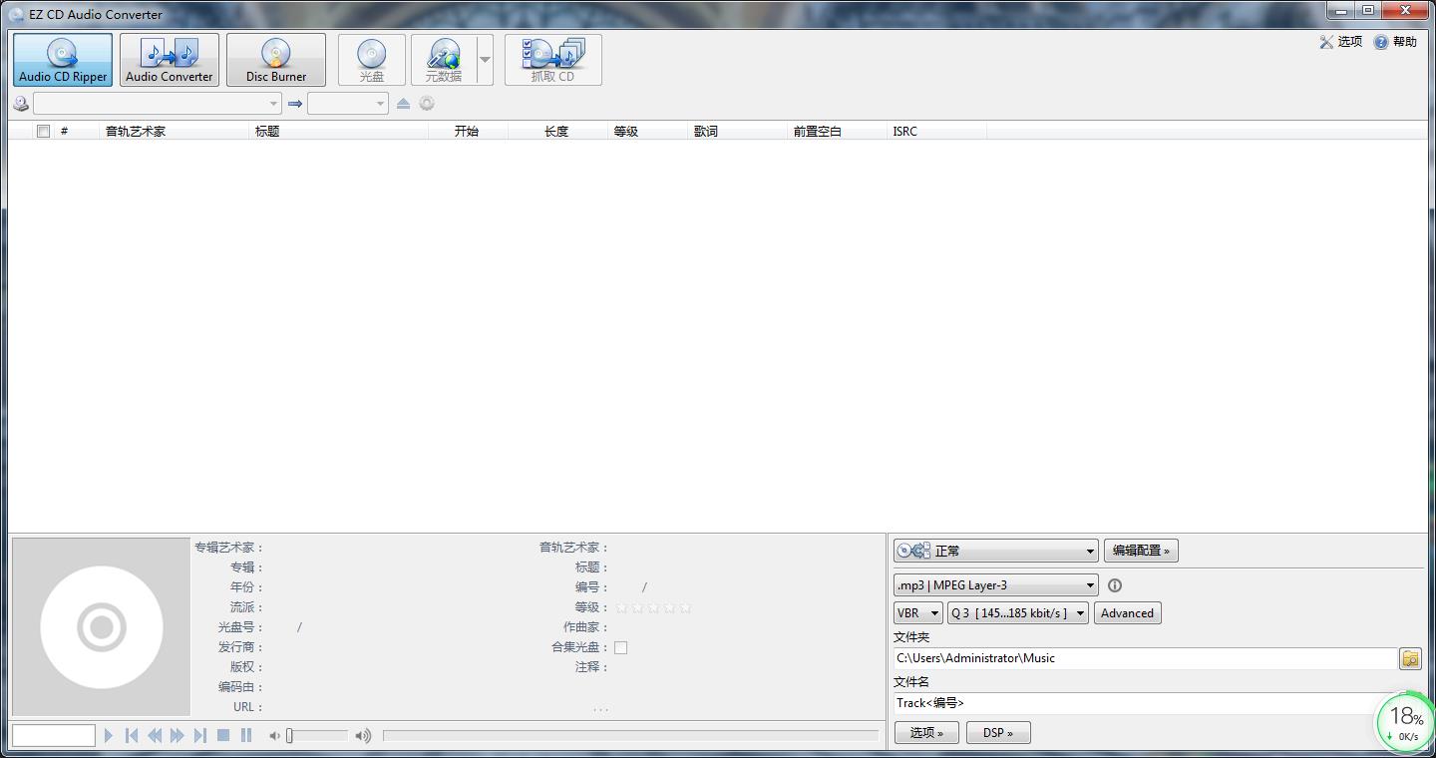This screenshot has width=1436, height=758.
Task: Start playback with the play button
Action: pyautogui.click(x=109, y=735)
